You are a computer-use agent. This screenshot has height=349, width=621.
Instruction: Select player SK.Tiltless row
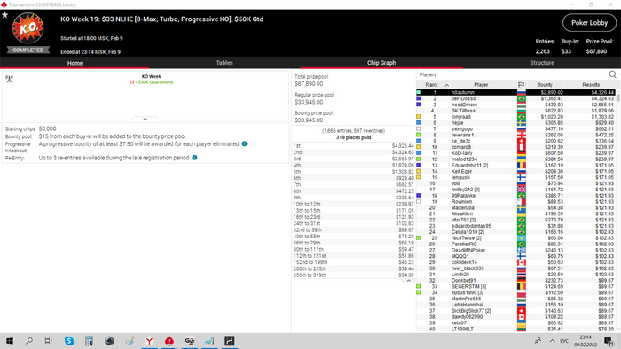(516, 111)
